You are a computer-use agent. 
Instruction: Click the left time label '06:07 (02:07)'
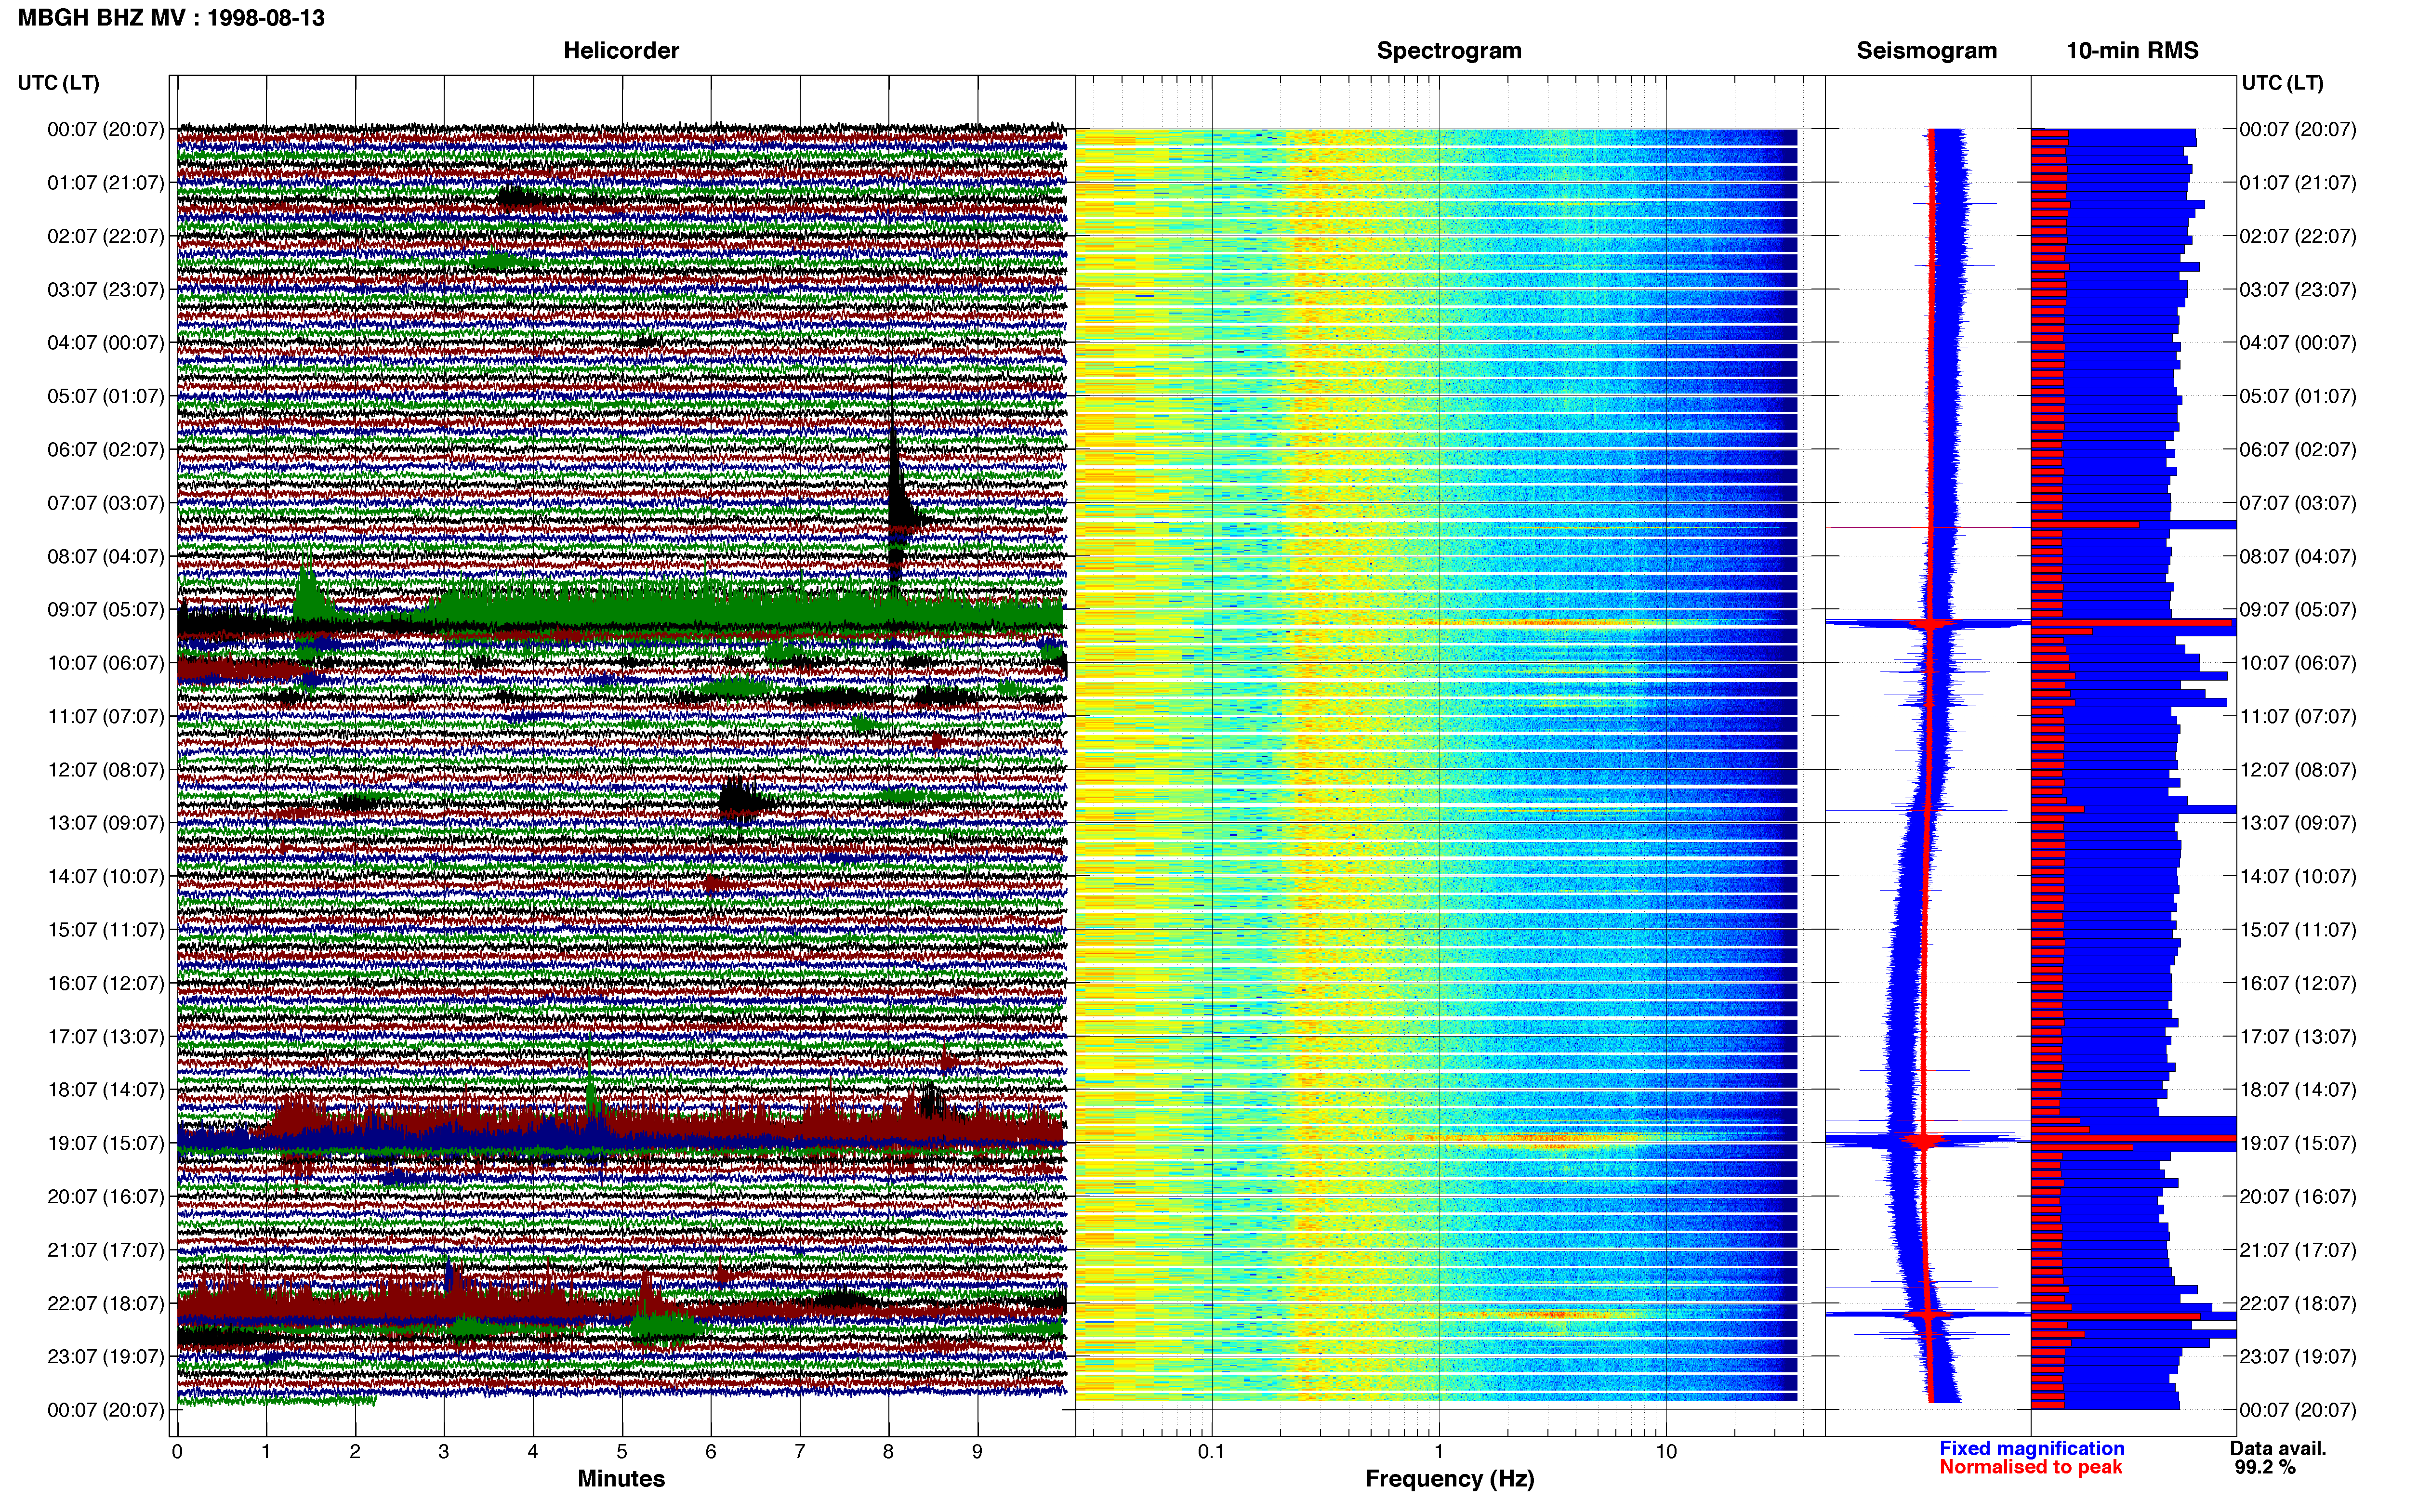(105, 450)
